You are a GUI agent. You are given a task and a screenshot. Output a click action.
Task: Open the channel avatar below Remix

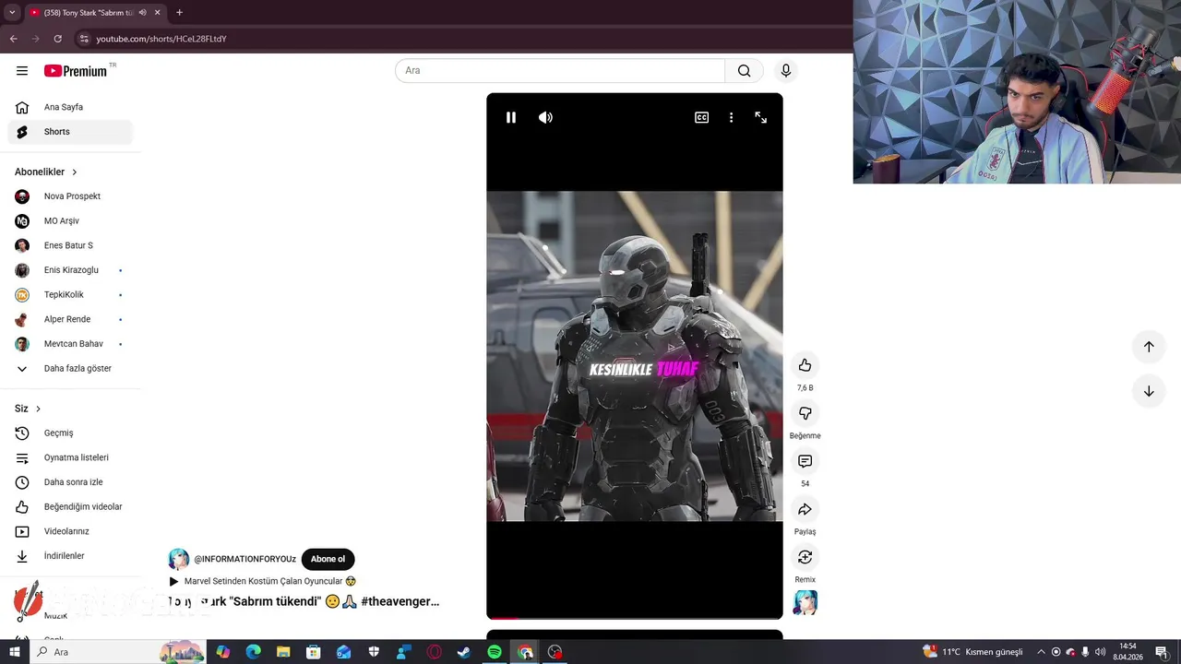click(x=805, y=603)
